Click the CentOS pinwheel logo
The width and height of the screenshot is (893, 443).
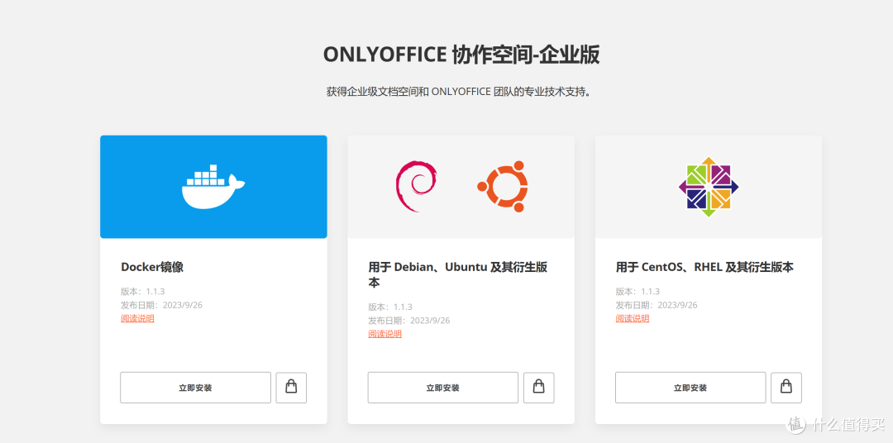(x=709, y=187)
